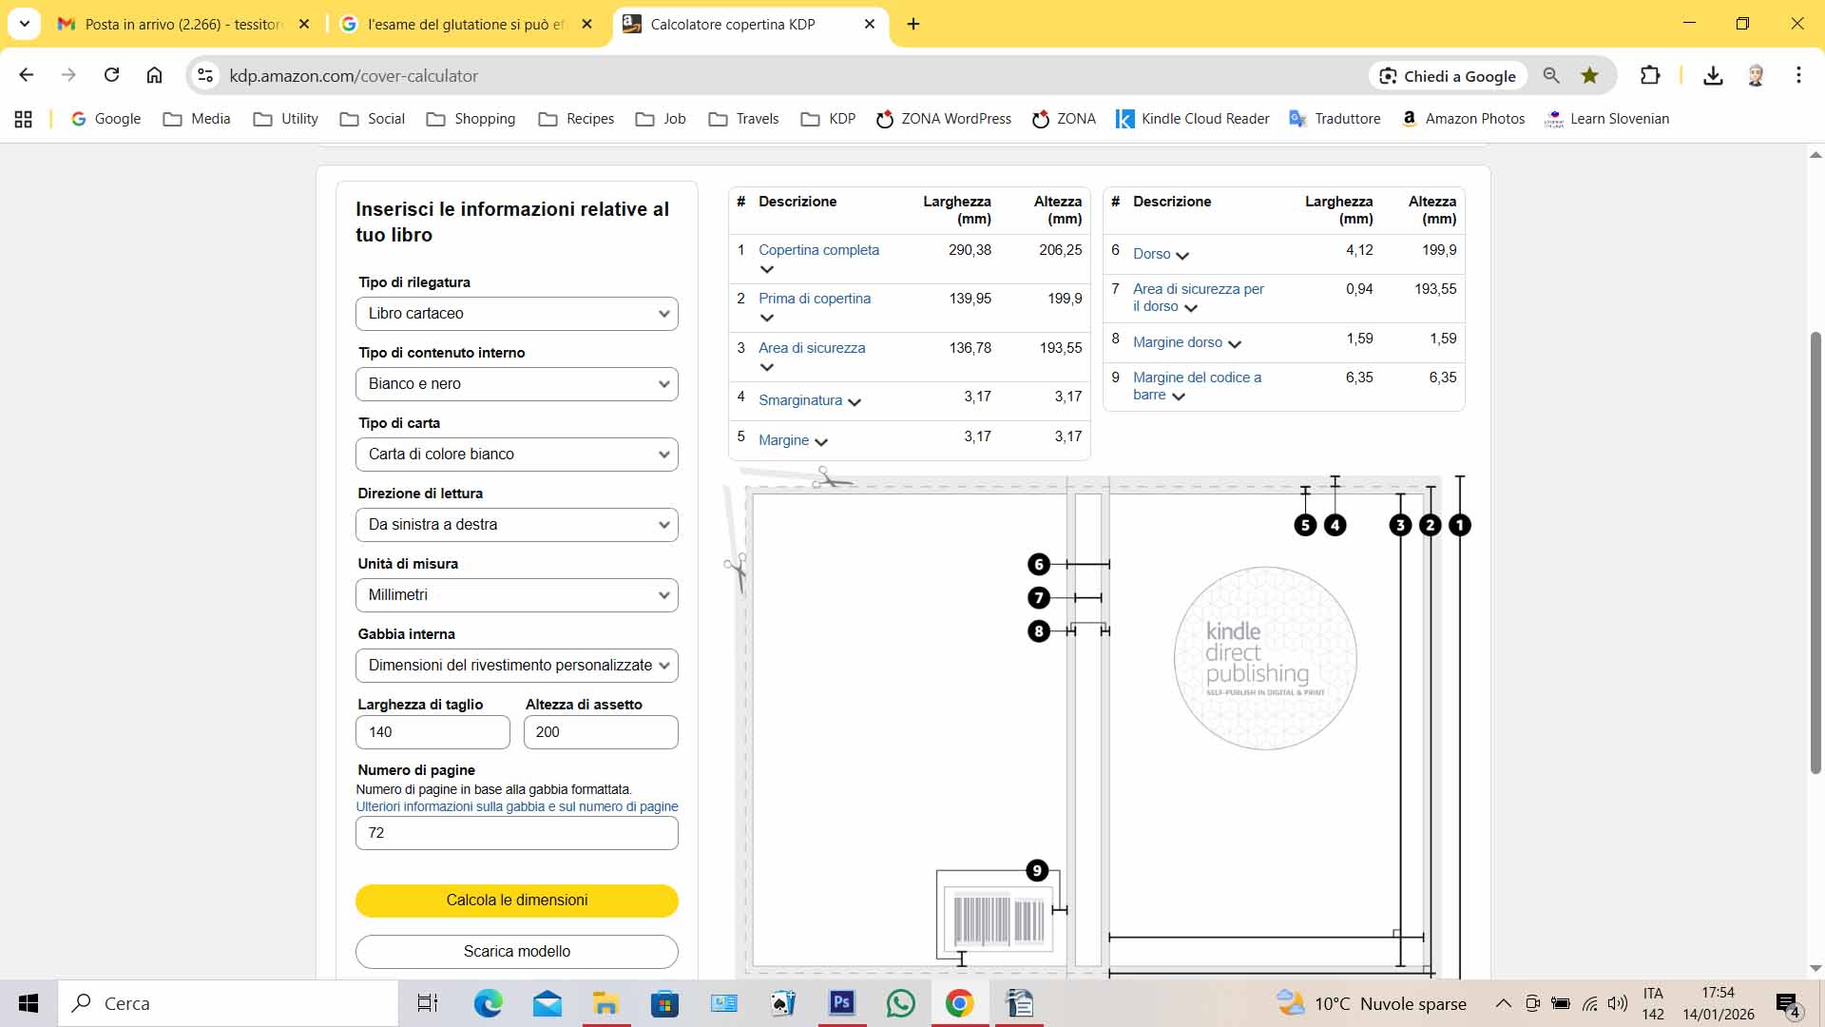Open the Tipo di carta dropdown
This screenshot has height=1027, width=1825.
516,455
